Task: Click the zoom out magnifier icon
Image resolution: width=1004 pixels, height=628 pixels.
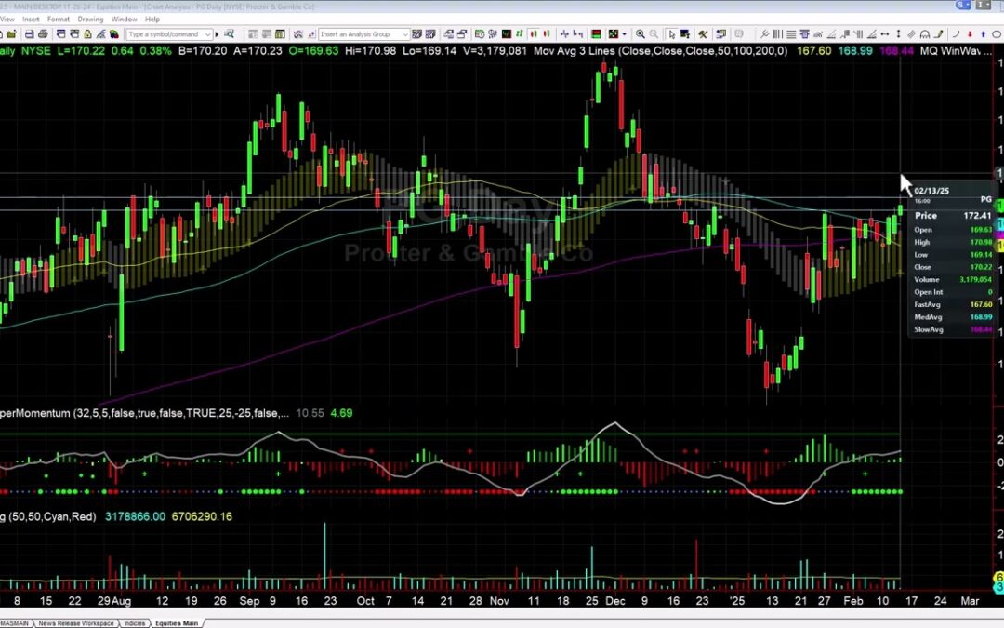Action: [x=654, y=34]
